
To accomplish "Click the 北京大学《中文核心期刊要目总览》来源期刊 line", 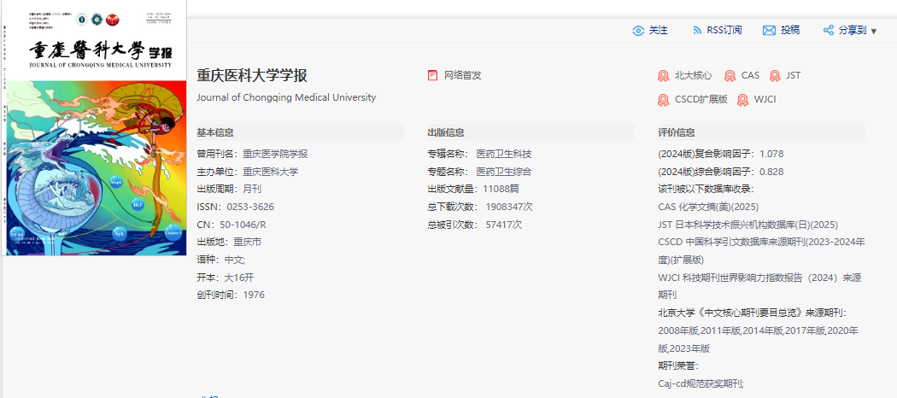I will (752, 313).
